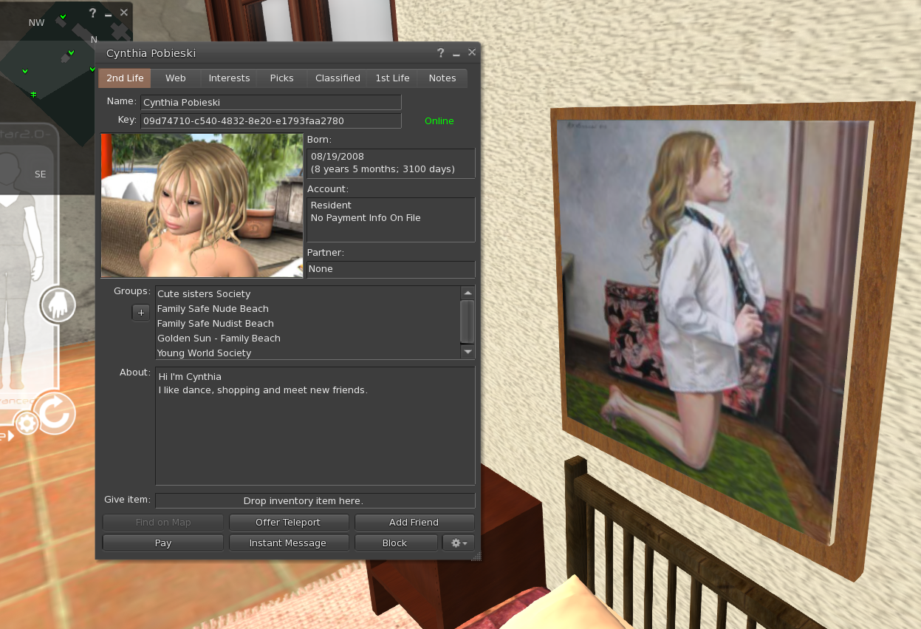Image resolution: width=921 pixels, height=629 pixels.
Task: Select the Classified tab
Action: point(338,78)
